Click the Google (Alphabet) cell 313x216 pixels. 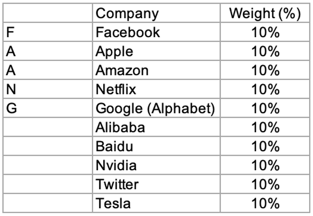tap(155, 108)
